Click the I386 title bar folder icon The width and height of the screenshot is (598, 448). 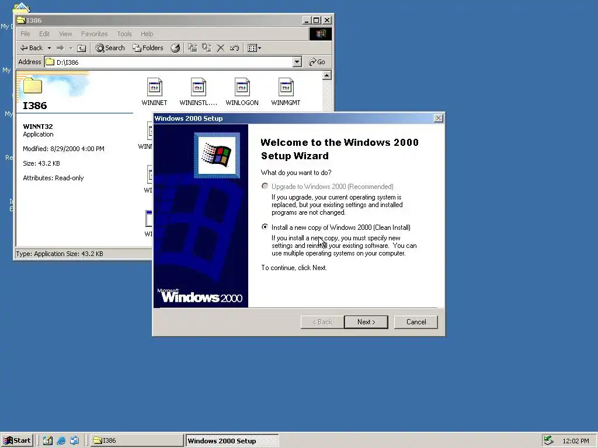click(22, 20)
